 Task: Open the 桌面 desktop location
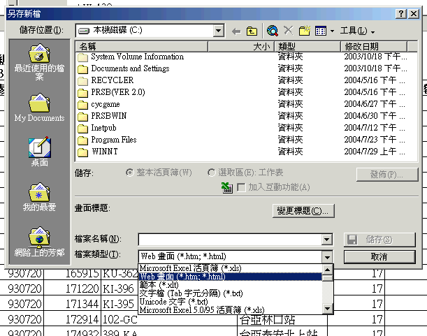(x=39, y=152)
